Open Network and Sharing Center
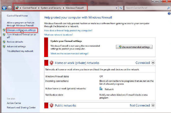Image resolution: width=171 pixels, height=113 pixels. point(21,108)
